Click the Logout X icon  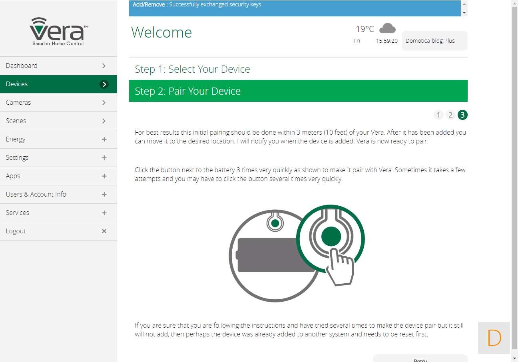pyautogui.click(x=104, y=231)
